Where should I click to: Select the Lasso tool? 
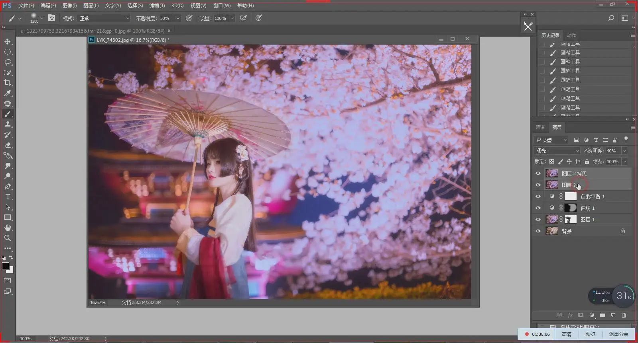pyautogui.click(x=8, y=62)
